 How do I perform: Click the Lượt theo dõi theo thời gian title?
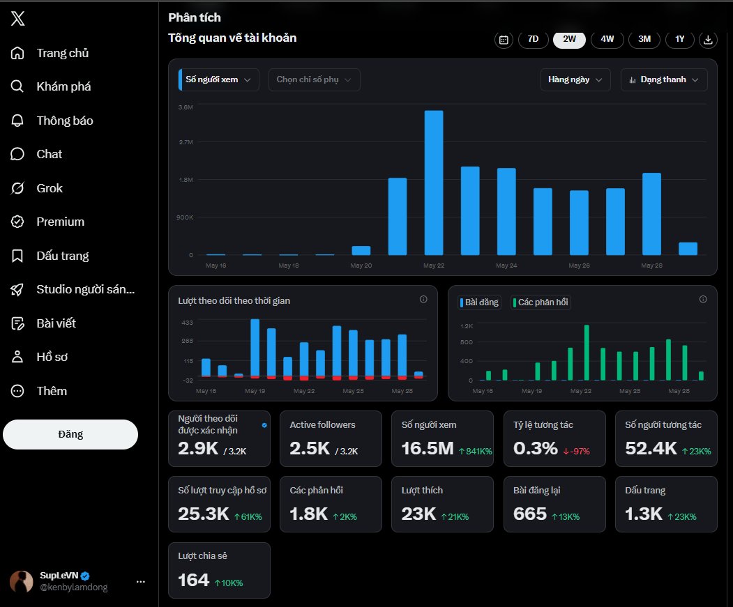coord(234,300)
